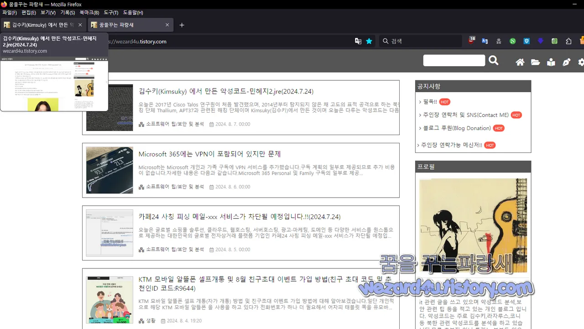Click the date 2024. 8. 6. 00:00

(x=233, y=187)
